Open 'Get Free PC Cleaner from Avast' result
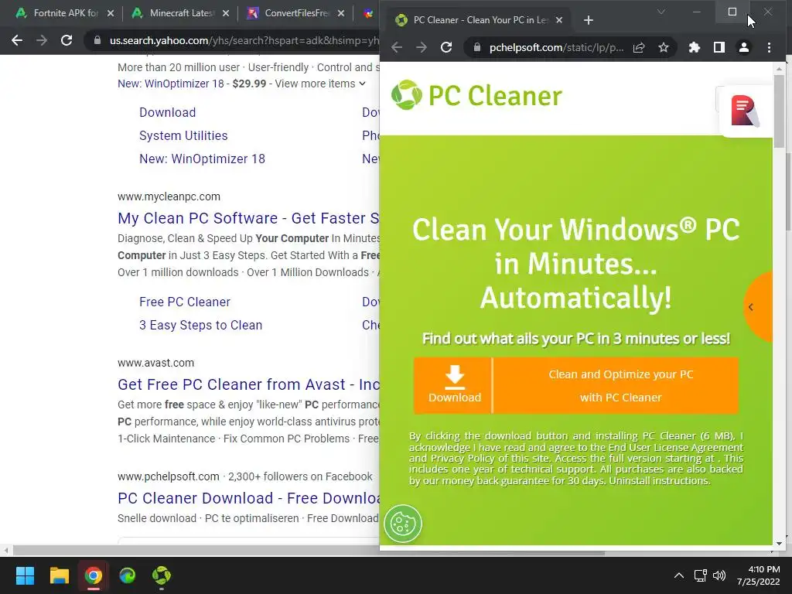Screen dimensions: 792x594 point(248,384)
